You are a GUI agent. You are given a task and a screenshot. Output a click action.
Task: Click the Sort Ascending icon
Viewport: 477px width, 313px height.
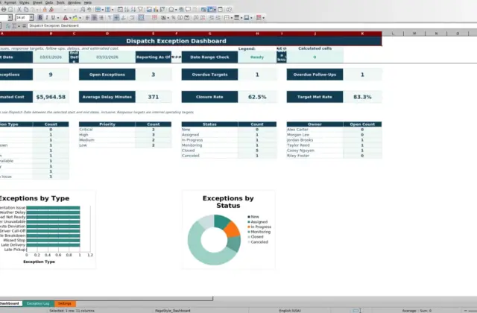(x=127, y=10)
